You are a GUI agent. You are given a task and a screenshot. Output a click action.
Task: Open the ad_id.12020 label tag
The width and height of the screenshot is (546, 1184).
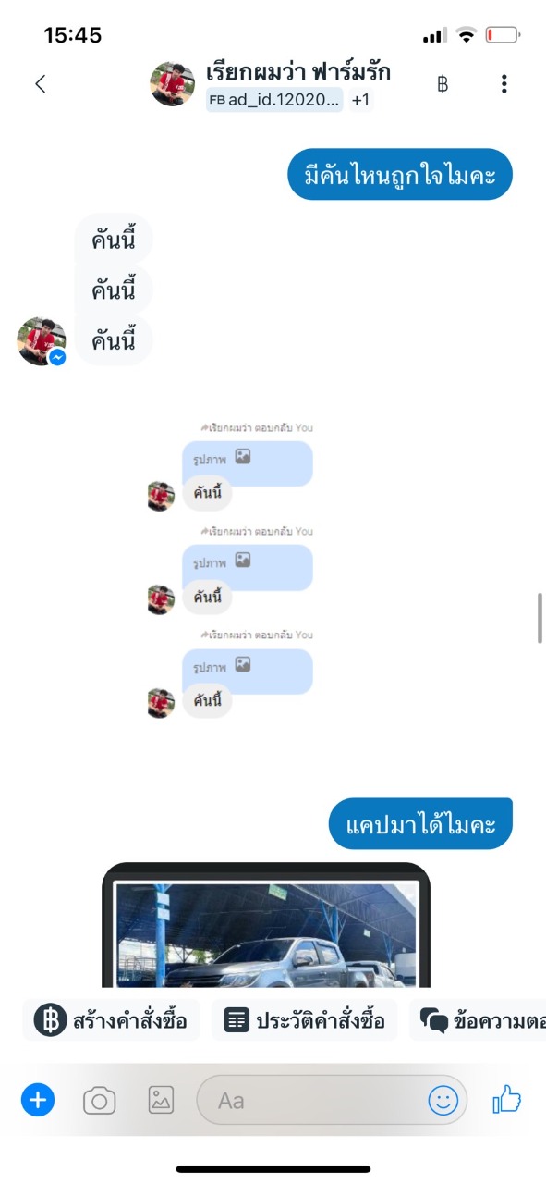(275, 99)
